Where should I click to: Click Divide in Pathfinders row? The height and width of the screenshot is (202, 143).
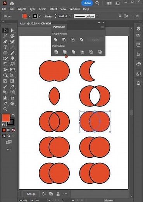pyautogui.click(x=56, y=52)
